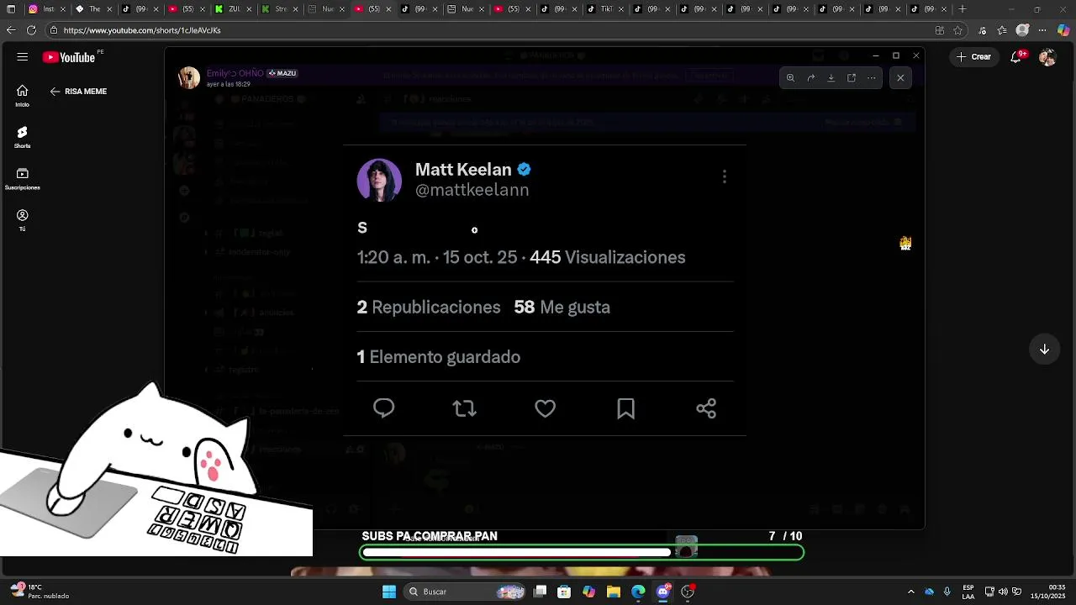Bookmark the tweet with the bookmark icon
The height and width of the screenshot is (605, 1076).
click(625, 408)
